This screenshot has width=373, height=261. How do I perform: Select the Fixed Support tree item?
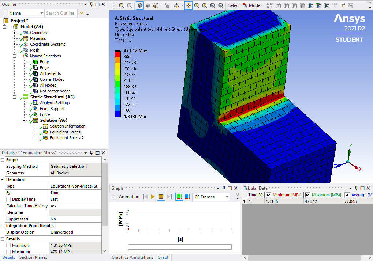52,109
